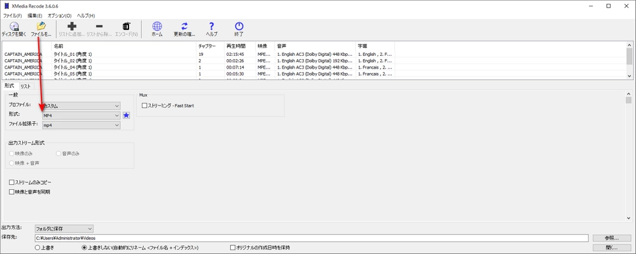
Task: Check the ストリームのみコピー checkbox
Action: pyautogui.click(x=11, y=183)
